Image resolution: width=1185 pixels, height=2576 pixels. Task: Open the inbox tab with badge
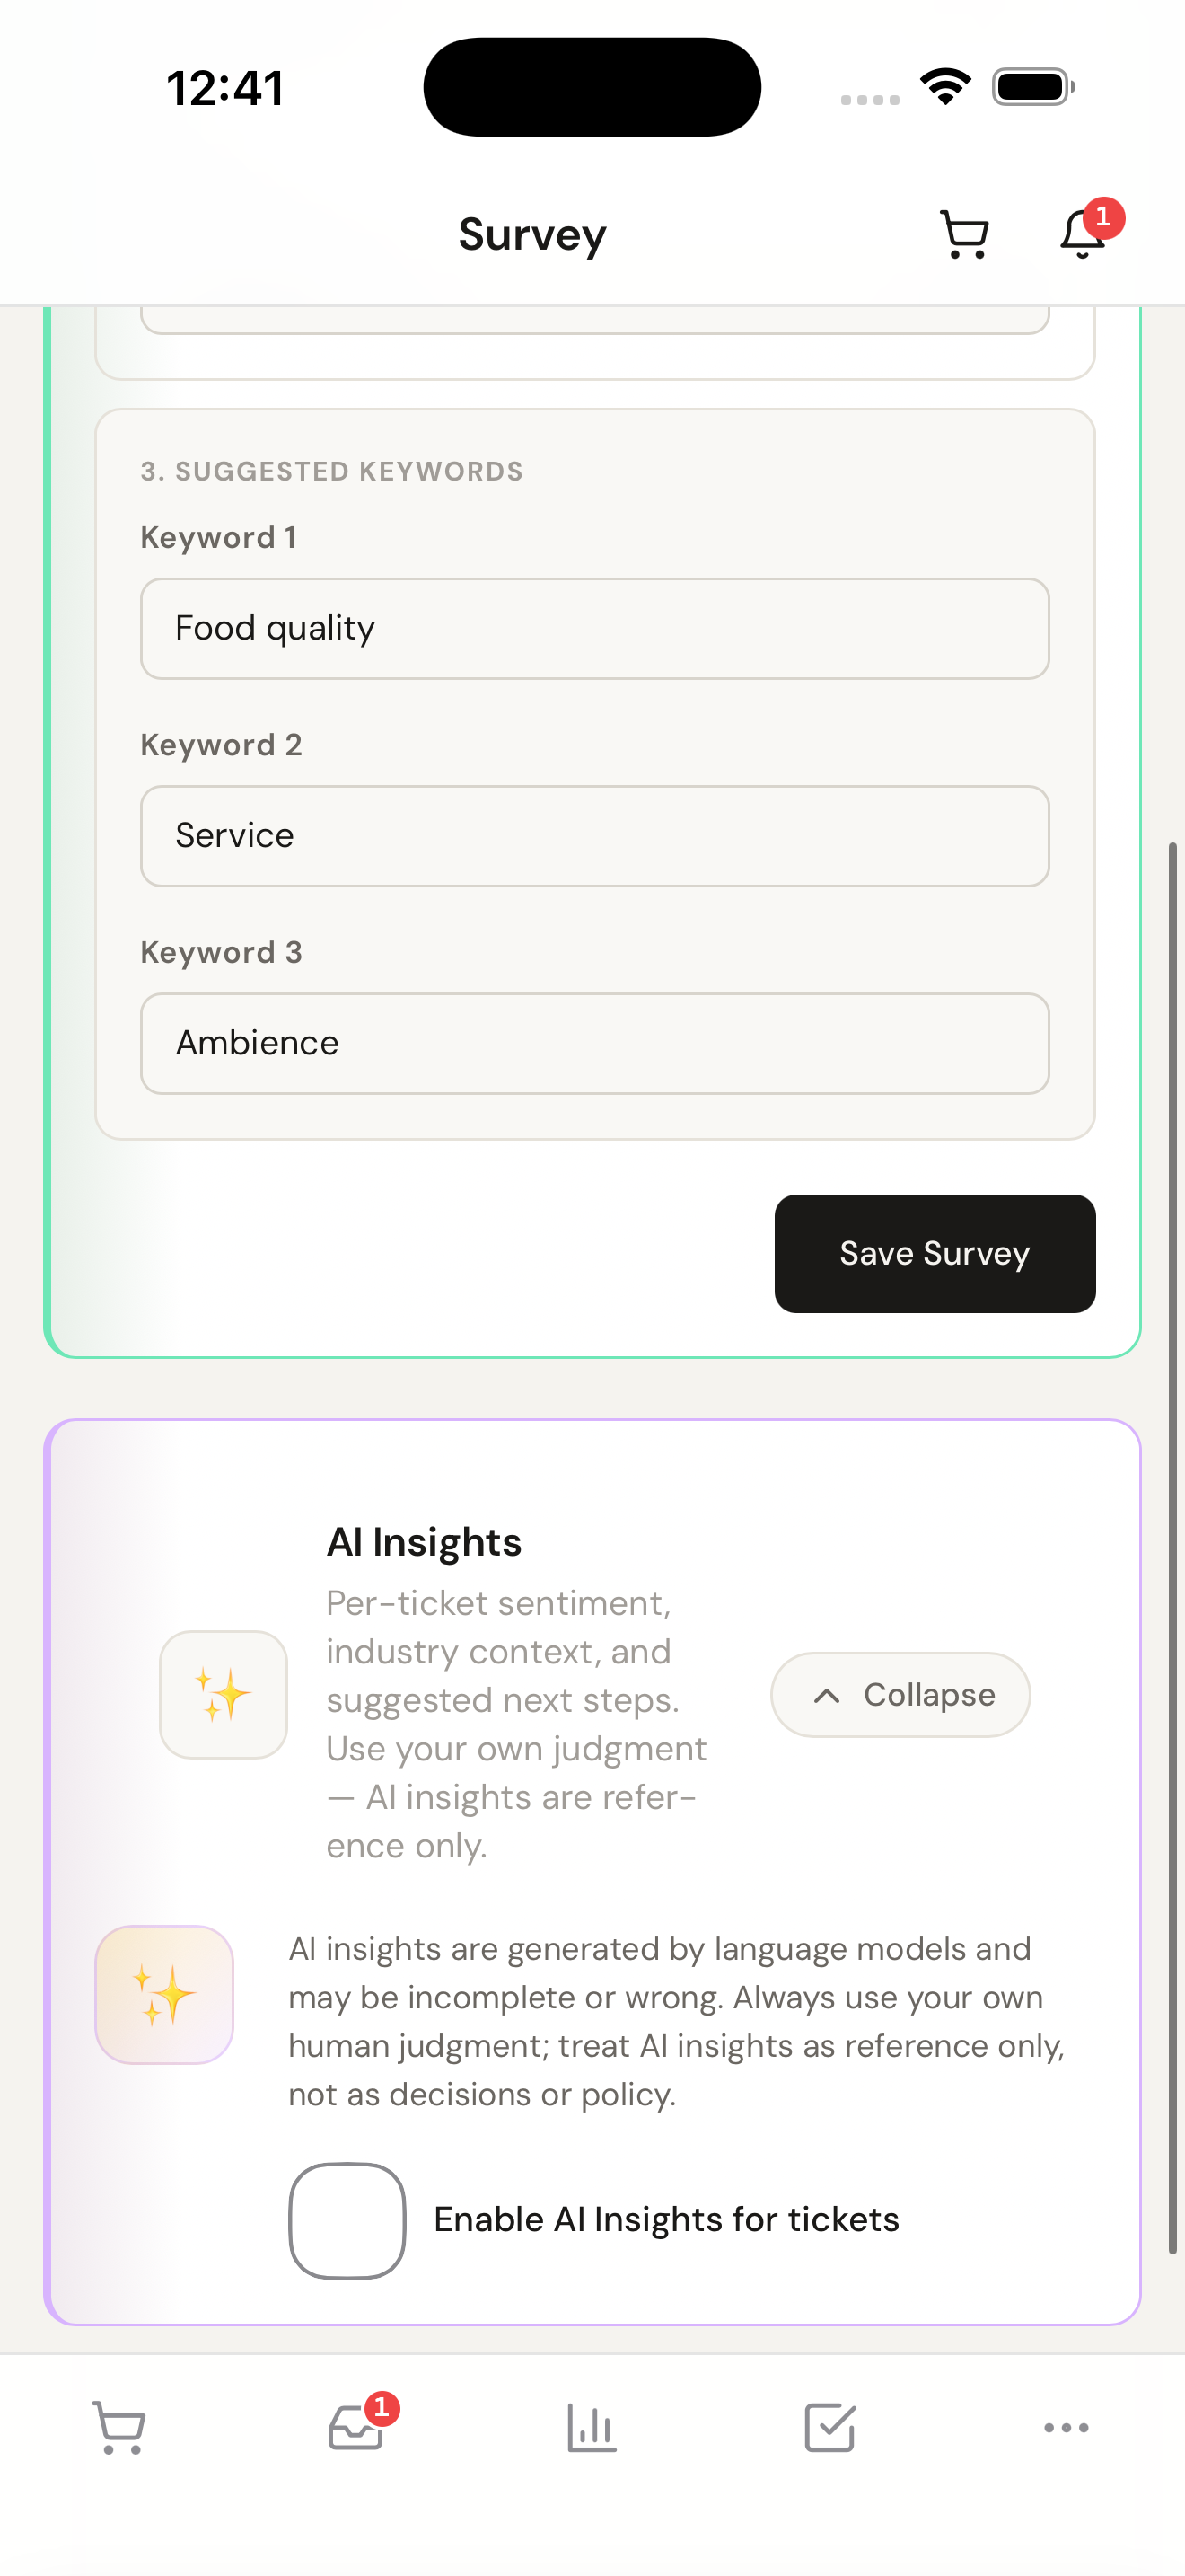(x=355, y=2427)
